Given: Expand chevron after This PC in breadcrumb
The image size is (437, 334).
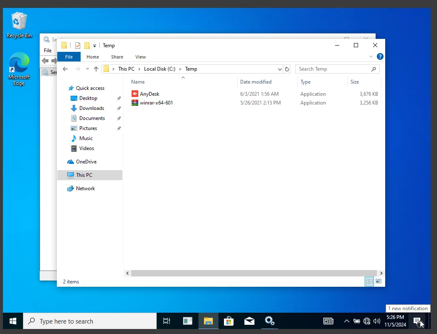Looking at the screenshot, I should (x=139, y=69).
